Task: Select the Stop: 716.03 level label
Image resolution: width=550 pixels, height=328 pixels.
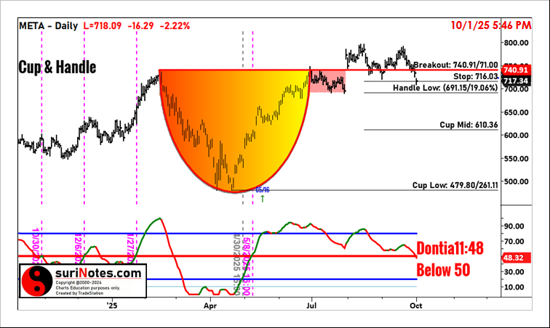Action: coord(475,75)
